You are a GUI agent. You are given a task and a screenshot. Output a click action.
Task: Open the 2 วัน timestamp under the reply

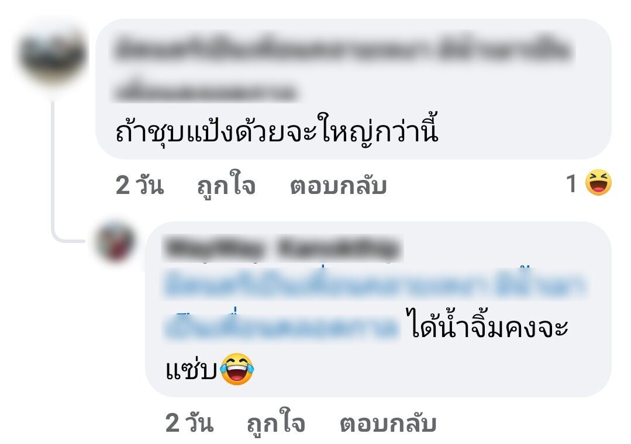point(189,422)
